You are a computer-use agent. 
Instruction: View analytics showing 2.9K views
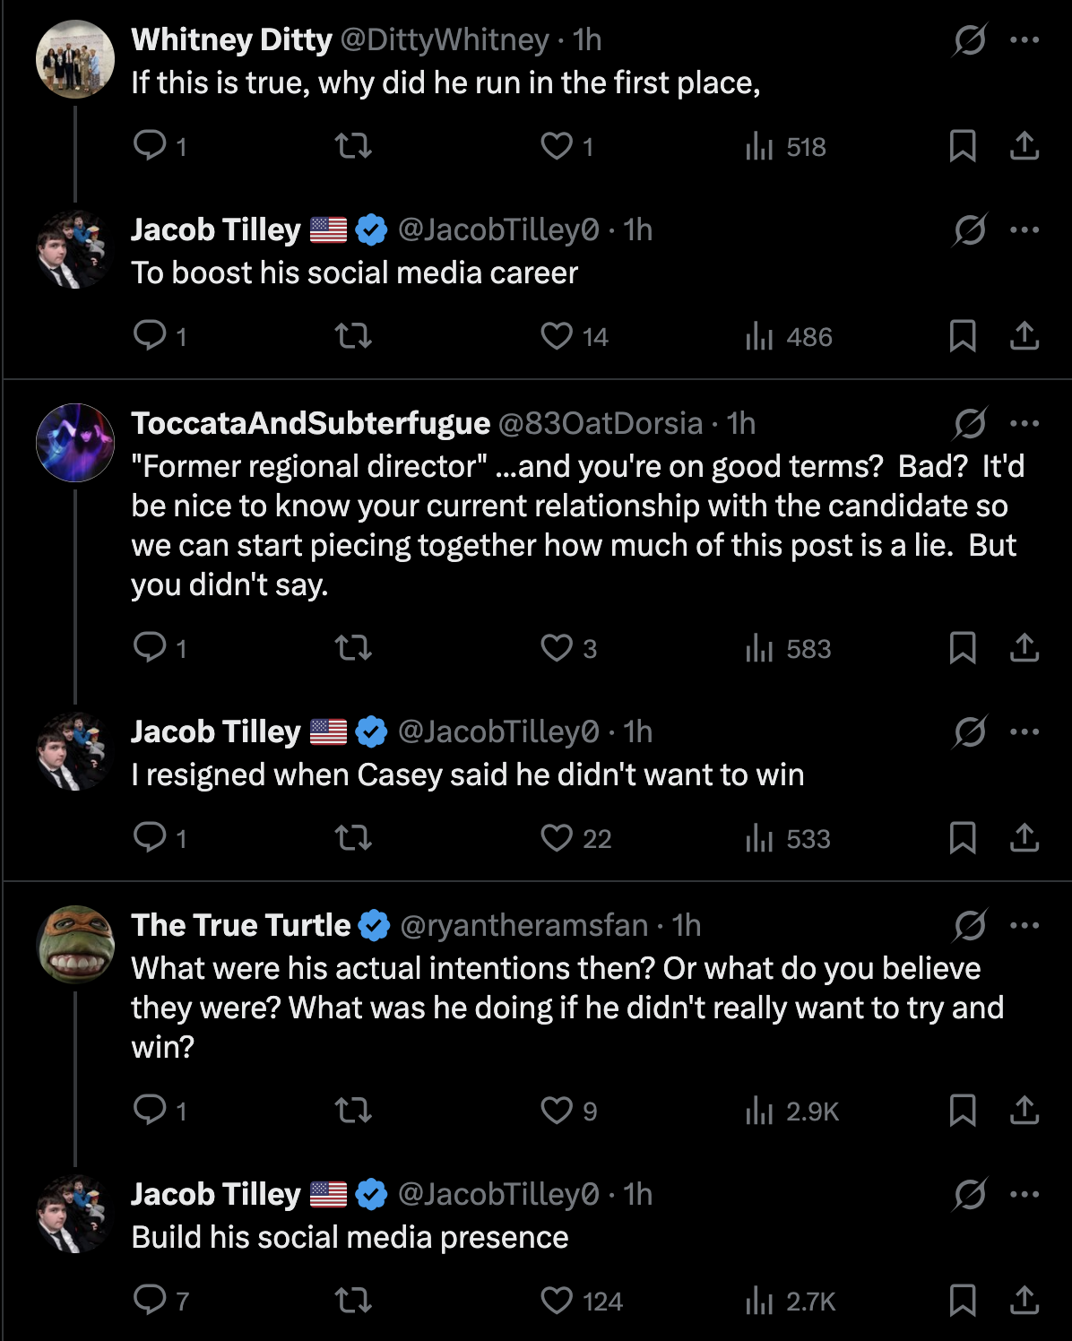pyautogui.click(x=791, y=1111)
